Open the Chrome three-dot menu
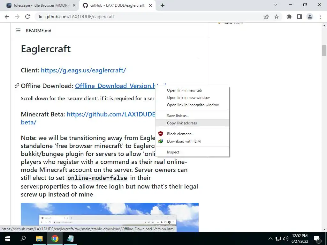Image resolution: width=327 pixels, height=245 pixels. [320, 17]
